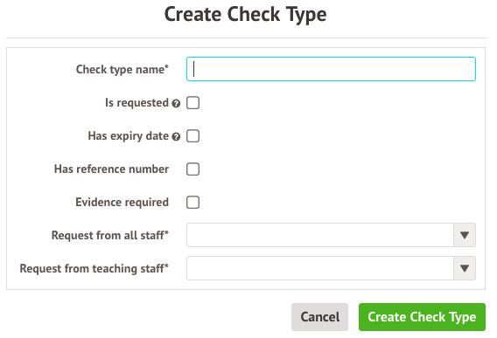Tick the Is requested checkbox
The width and height of the screenshot is (497, 338).
(192, 103)
